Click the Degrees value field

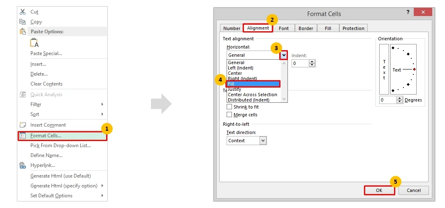(388, 100)
